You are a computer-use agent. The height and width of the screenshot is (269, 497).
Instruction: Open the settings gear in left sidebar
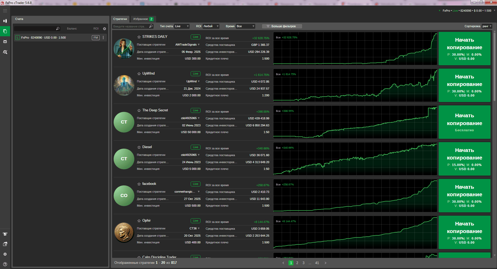tap(5, 254)
